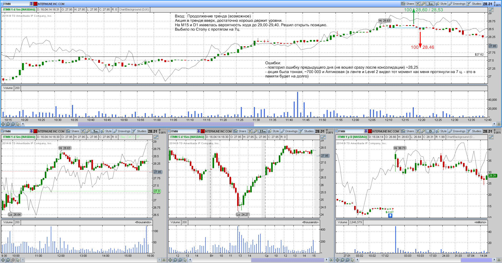Click ITMN symbol field in 5m chart
The width and height of the screenshot is (502, 263).
click(16, 131)
